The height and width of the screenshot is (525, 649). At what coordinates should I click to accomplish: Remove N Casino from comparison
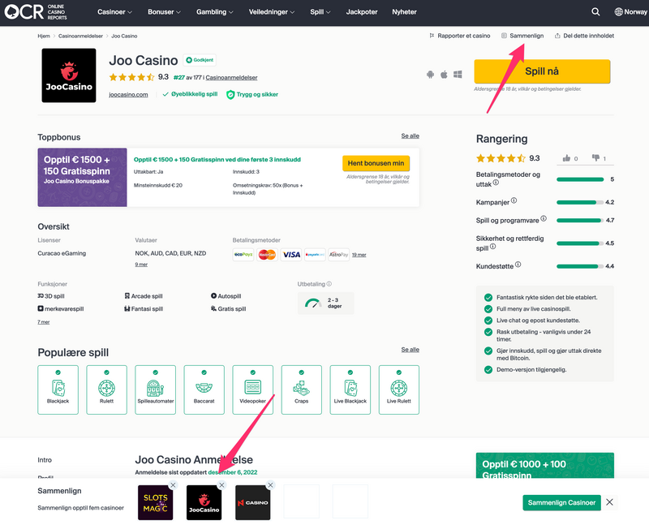coord(271,485)
